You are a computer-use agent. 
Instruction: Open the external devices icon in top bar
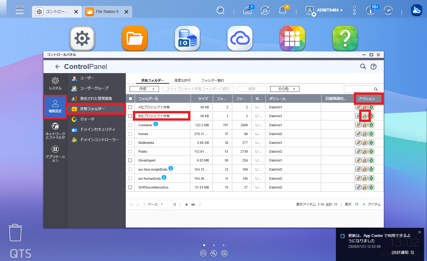point(265,11)
